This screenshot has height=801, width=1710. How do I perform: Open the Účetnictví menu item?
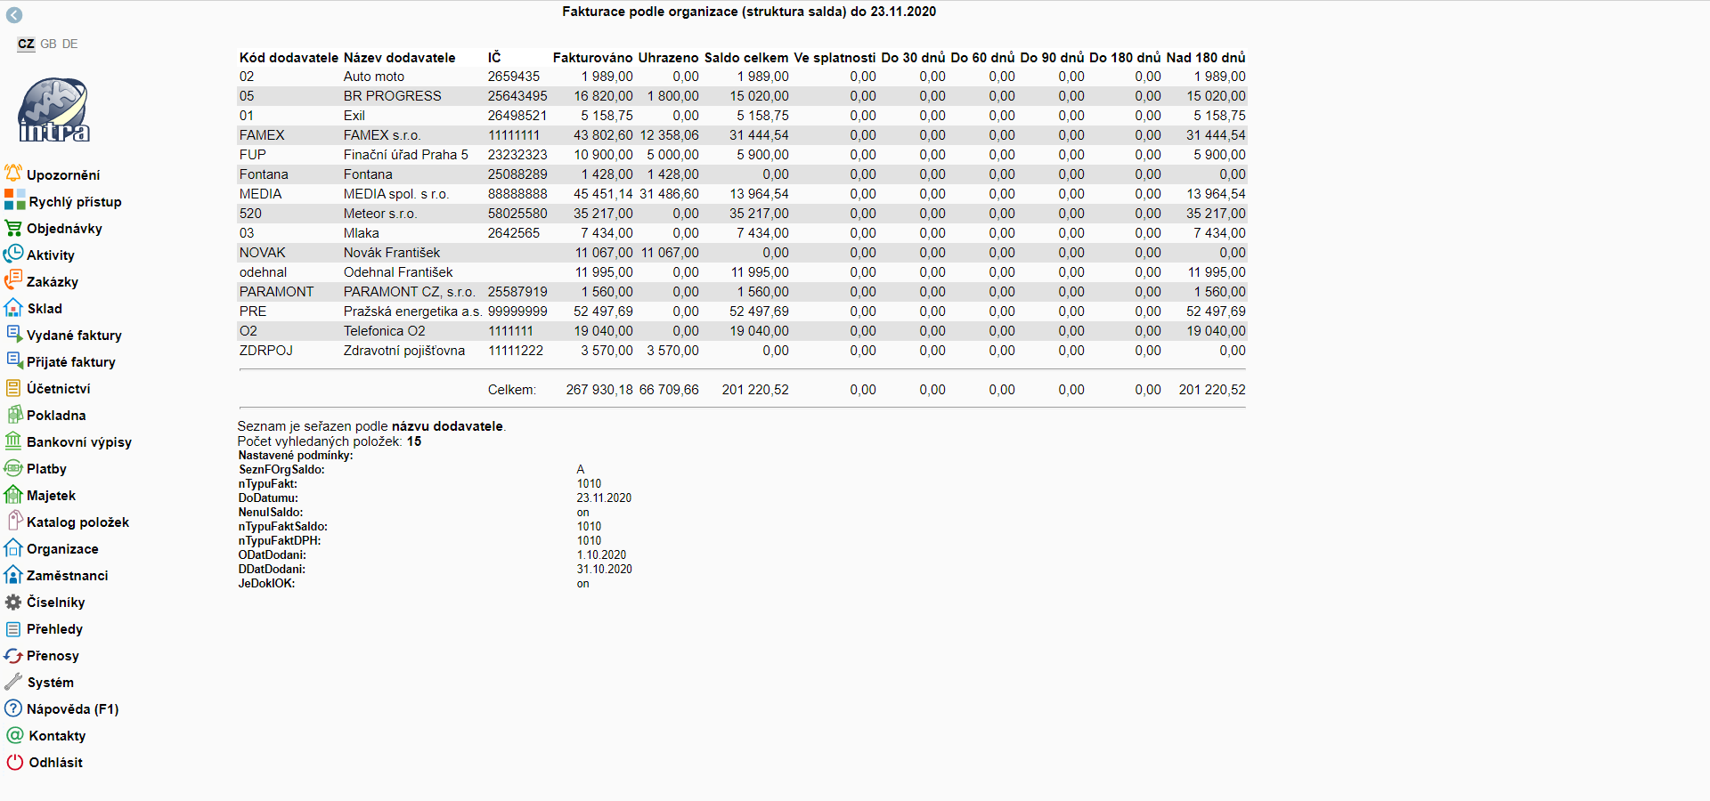(59, 389)
